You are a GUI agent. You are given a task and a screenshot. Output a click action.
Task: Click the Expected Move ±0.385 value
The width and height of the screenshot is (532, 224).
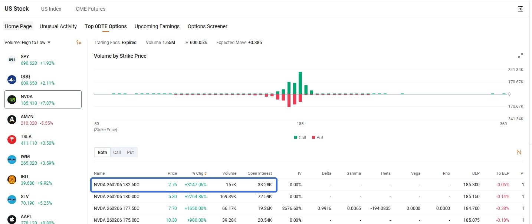coord(255,42)
